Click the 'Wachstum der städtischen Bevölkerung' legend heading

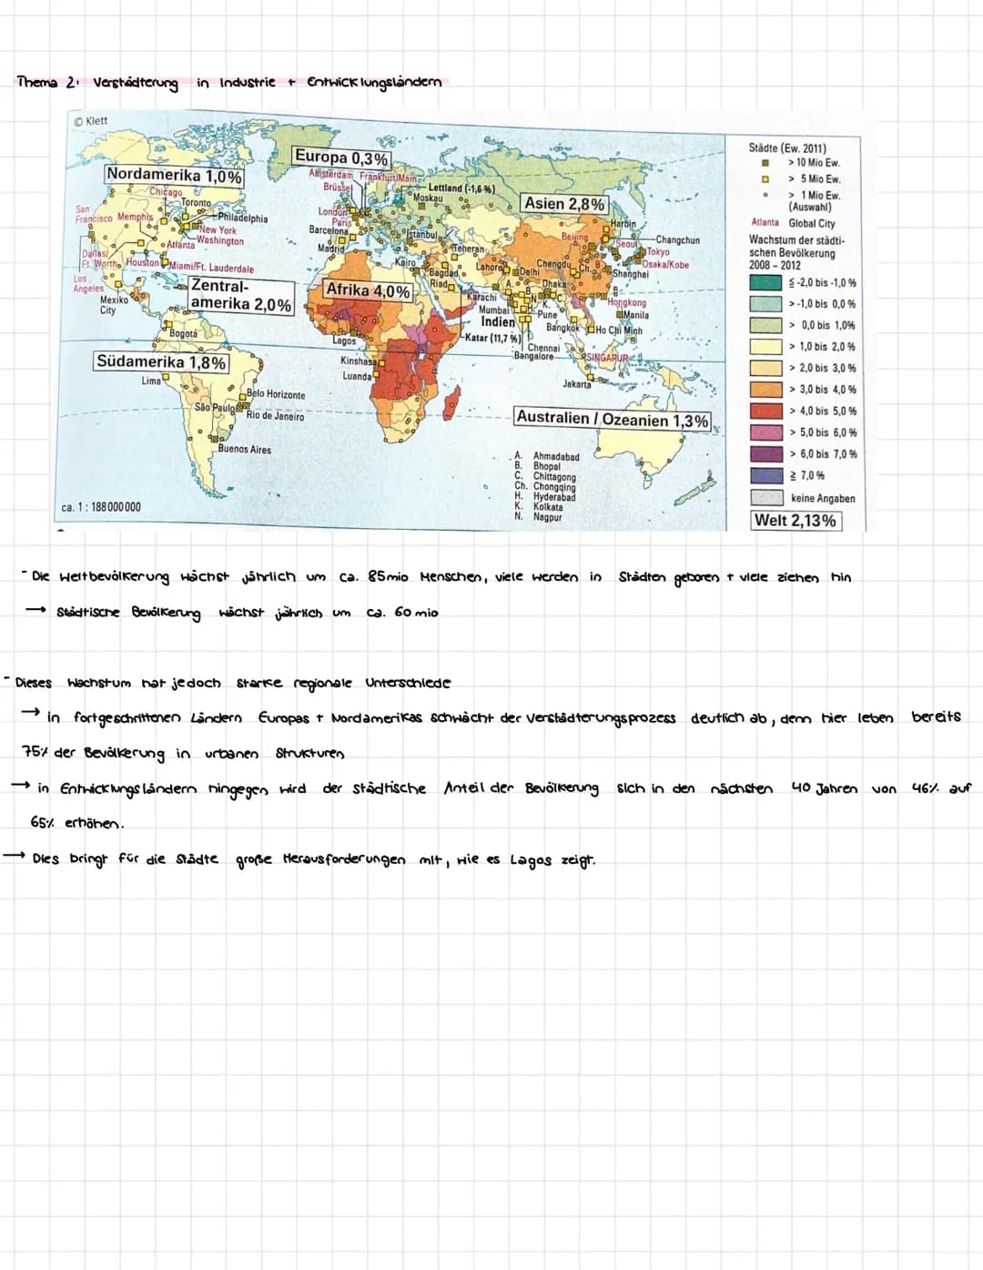[797, 247]
